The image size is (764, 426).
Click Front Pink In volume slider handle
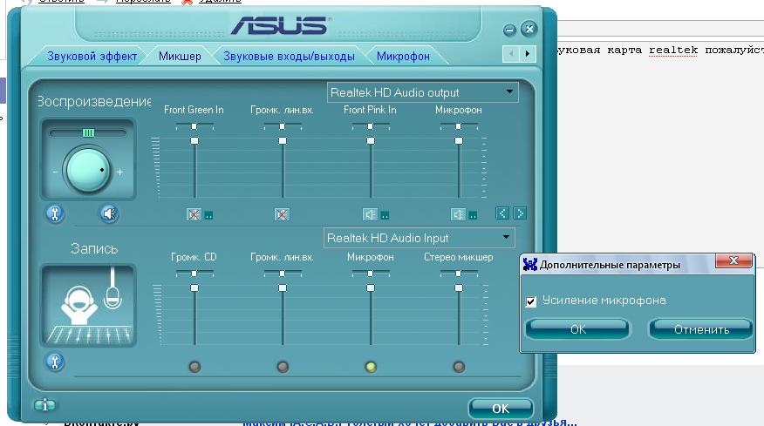pos(371,141)
